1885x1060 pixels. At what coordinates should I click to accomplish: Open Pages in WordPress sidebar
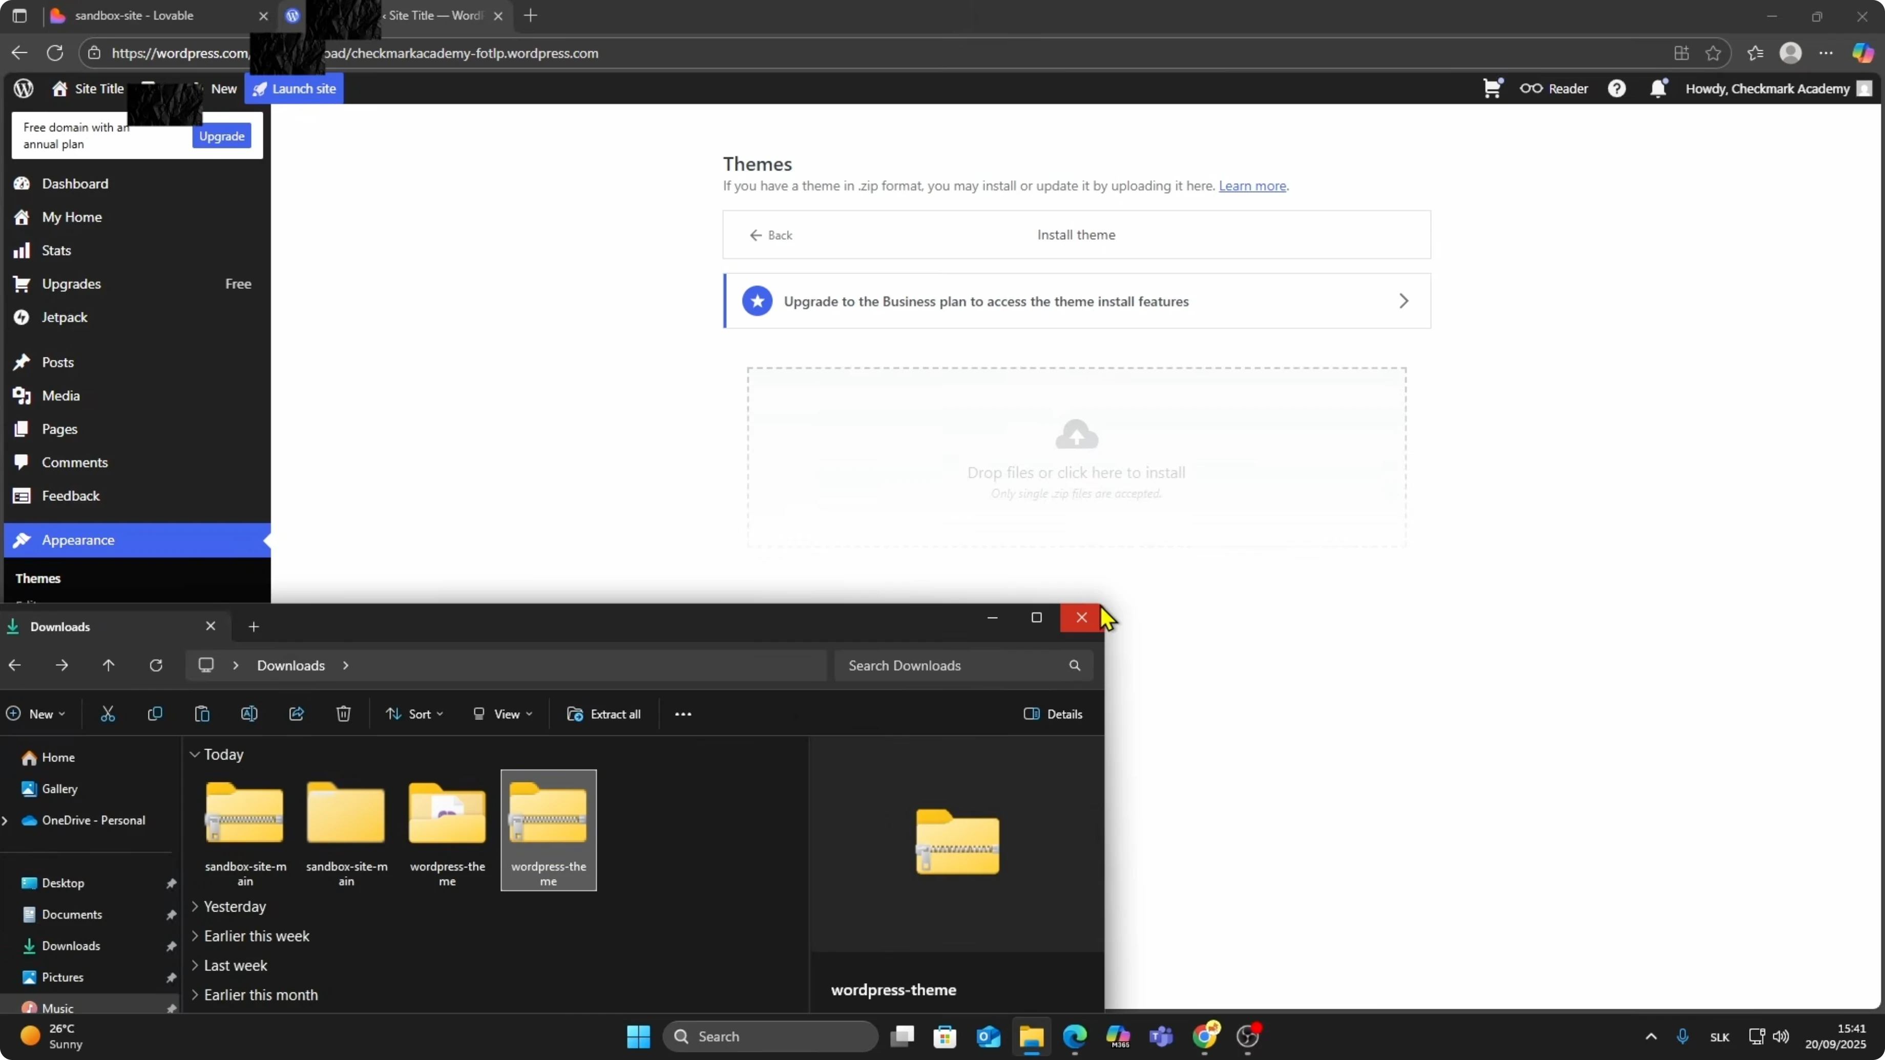[x=137, y=429]
